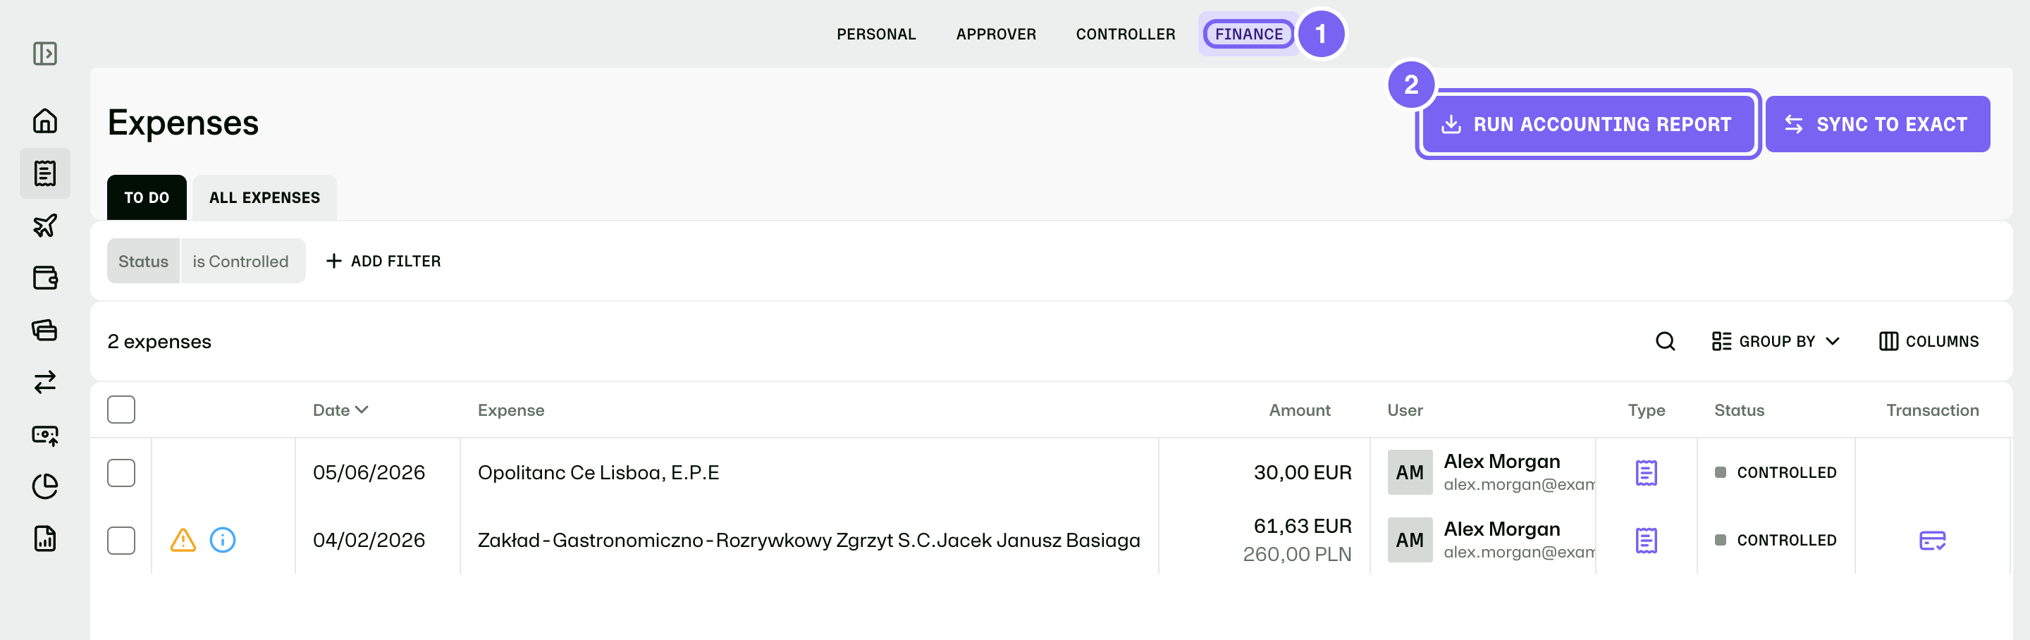Select the Opolitanc Ce Lisboa expense checkbox
This screenshot has width=2030, height=640.
click(x=121, y=473)
